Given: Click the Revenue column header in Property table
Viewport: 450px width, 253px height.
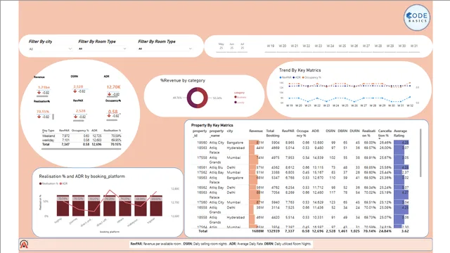Looking at the screenshot, I should (256, 131).
